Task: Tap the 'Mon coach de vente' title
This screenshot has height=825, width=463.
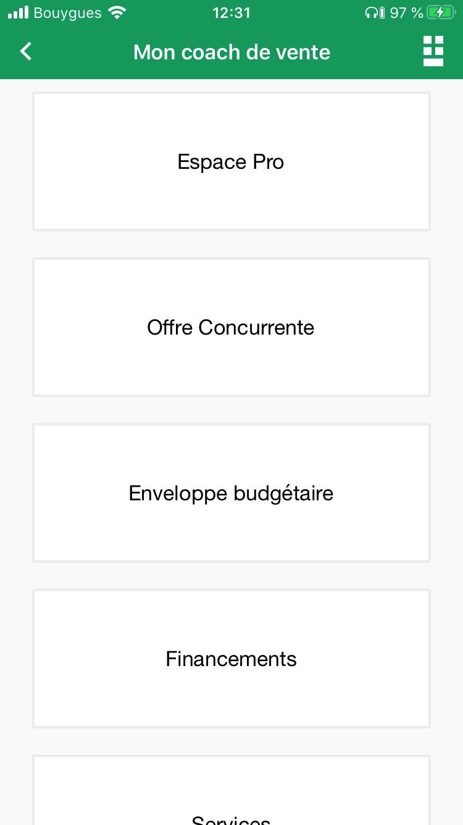Action: click(x=231, y=52)
